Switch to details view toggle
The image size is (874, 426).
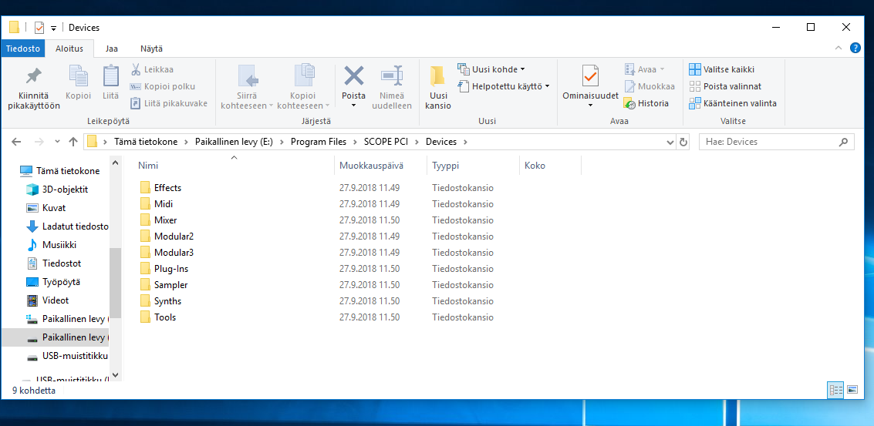point(835,391)
